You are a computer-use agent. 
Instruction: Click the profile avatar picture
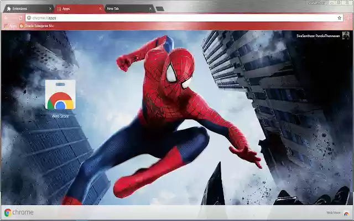click(346, 35)
